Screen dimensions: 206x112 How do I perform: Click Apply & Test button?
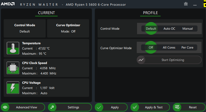pos(150,107)
